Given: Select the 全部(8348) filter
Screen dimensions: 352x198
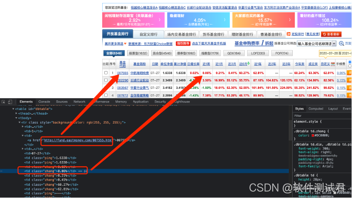Looking at the screenshot, I should click(x=114, y=53).
